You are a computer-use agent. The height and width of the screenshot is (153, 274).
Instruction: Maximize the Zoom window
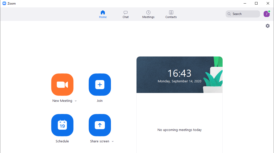(256, 3)
